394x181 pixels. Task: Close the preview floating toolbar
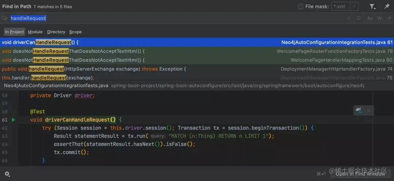368,110
